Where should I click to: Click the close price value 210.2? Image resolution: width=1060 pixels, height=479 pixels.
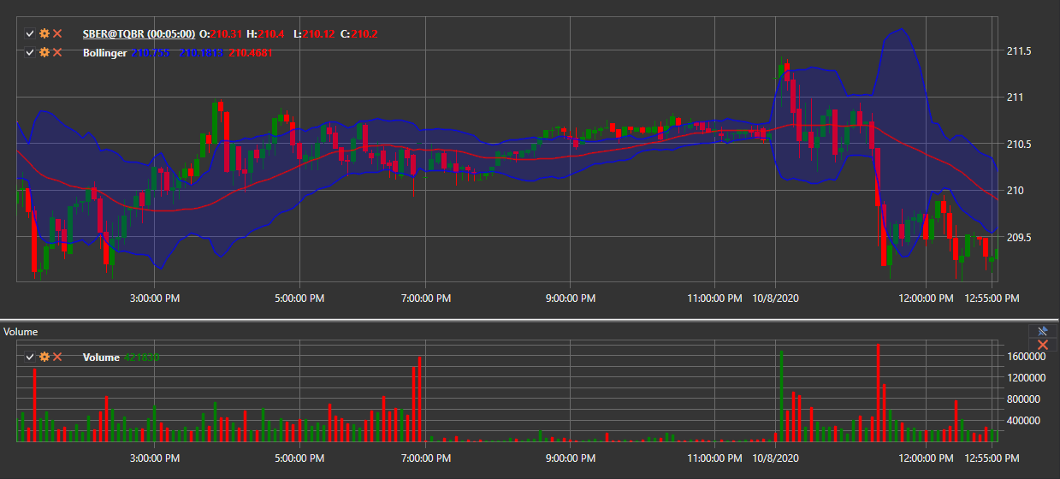pyautogui.click(x=364, y=34)
